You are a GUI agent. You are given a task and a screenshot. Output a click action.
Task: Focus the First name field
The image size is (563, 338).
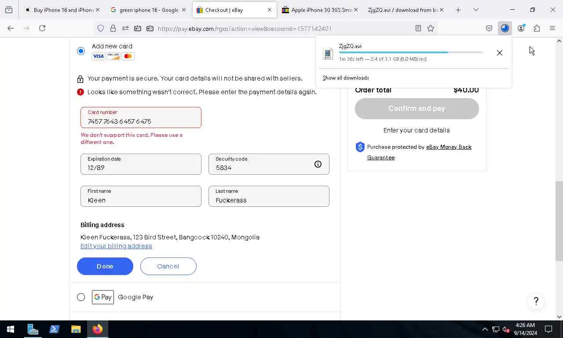pyautogui.click(x=141, y=196)
